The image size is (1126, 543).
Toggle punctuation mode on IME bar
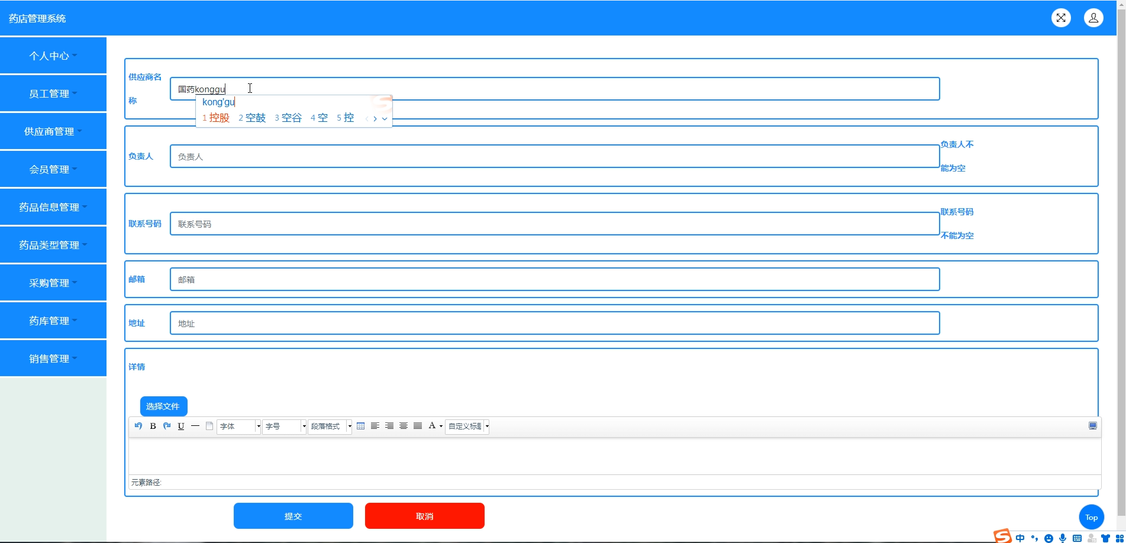pyautogui.click(x=1034, y=538)
